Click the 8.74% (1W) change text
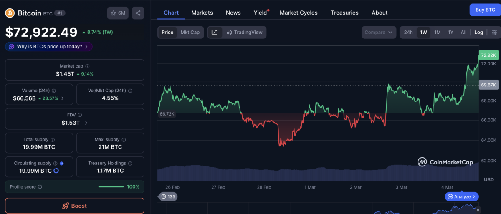 click(x=100, y=32)
